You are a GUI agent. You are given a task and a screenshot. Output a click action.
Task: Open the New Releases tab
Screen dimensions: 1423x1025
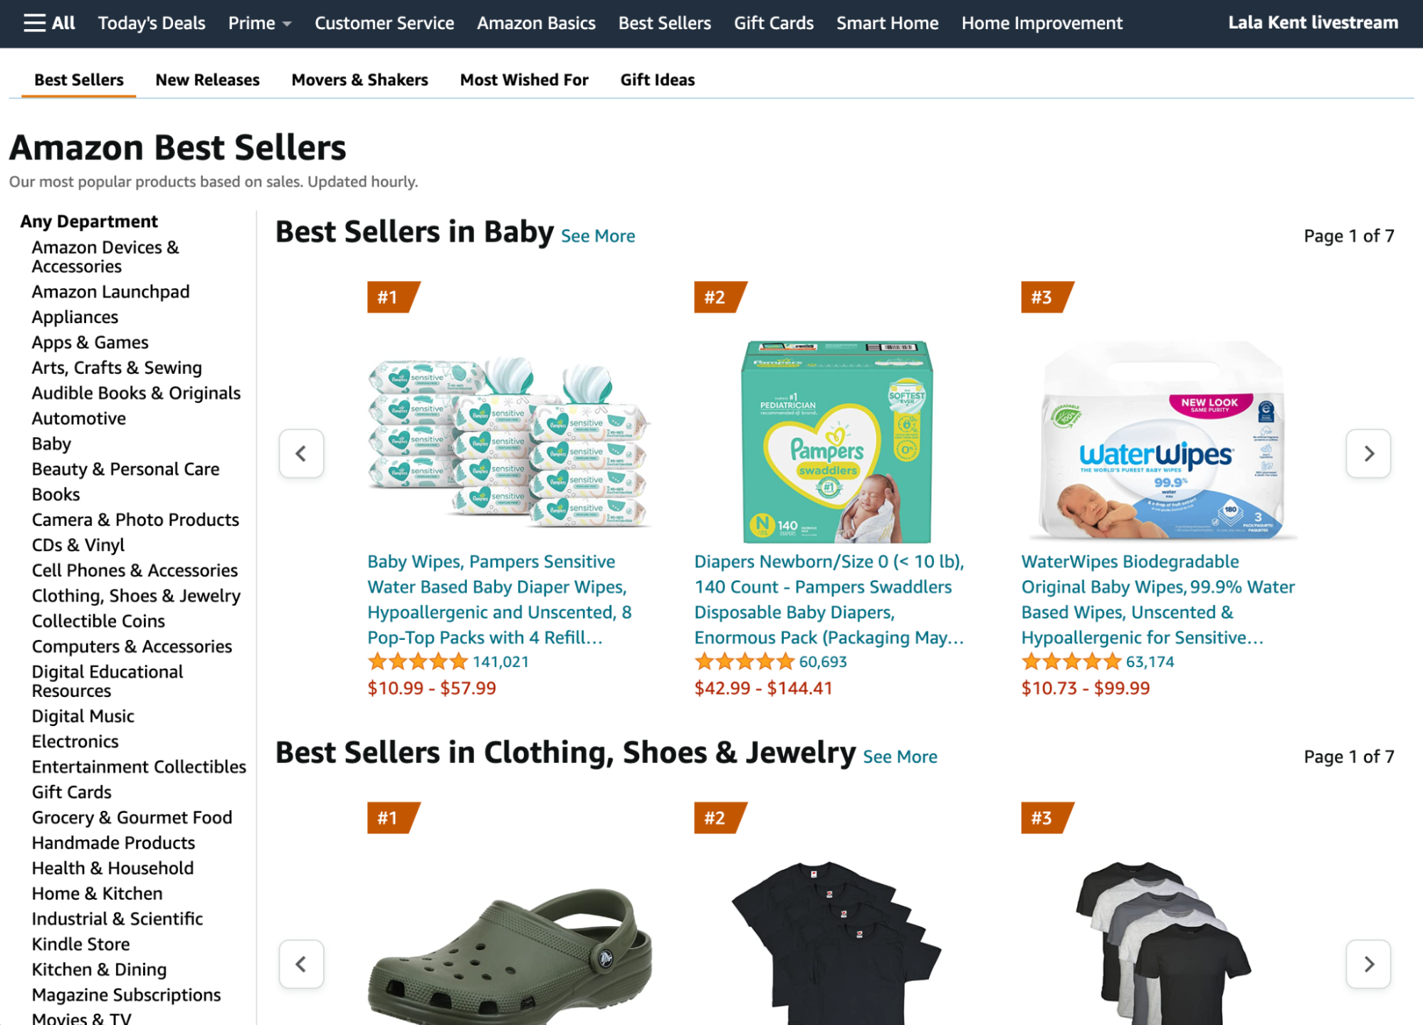click(x=208, y=78)
